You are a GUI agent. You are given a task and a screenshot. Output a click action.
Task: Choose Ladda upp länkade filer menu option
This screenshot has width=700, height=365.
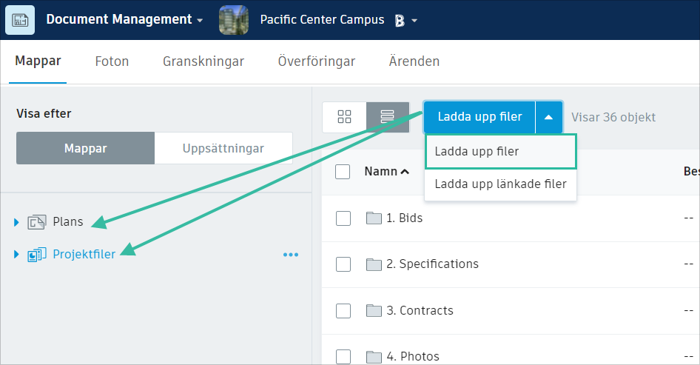(500, 184)
